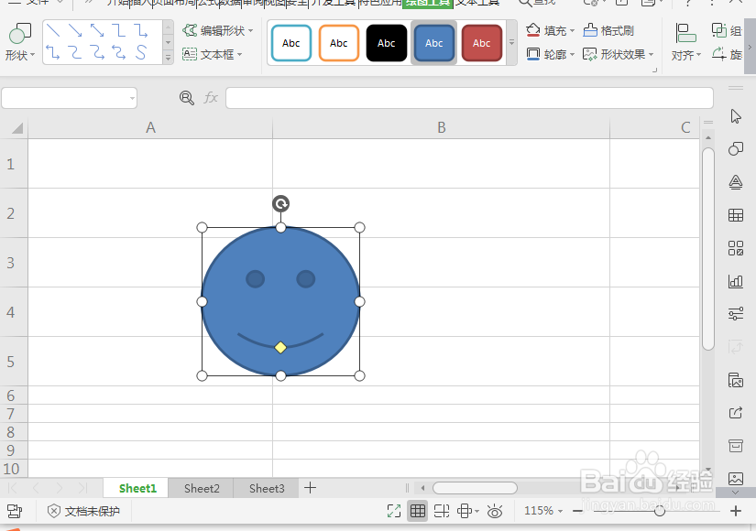Click the fx insert function icon

click(211, 98)
